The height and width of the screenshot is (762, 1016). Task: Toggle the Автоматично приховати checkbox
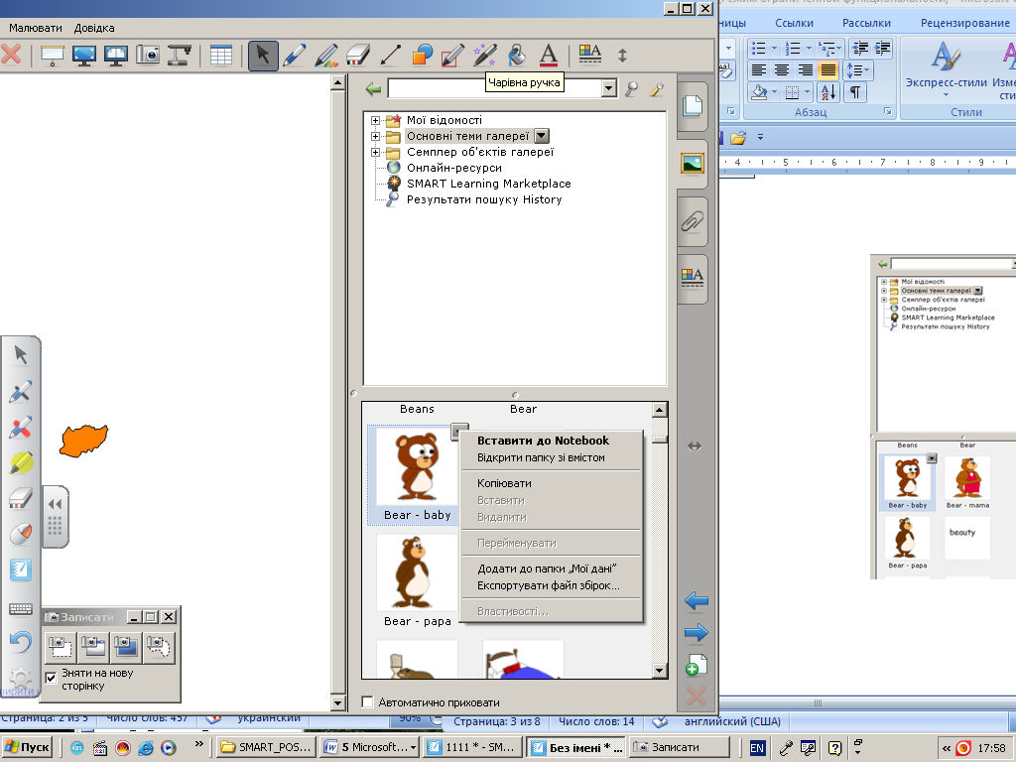click(367, 701)
